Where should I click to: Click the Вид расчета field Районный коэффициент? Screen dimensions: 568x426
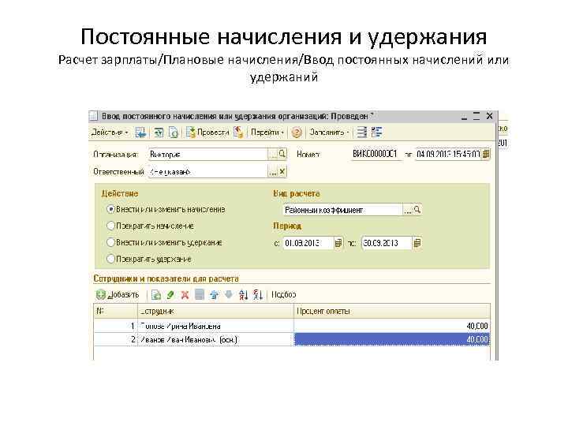coord(342,210)
